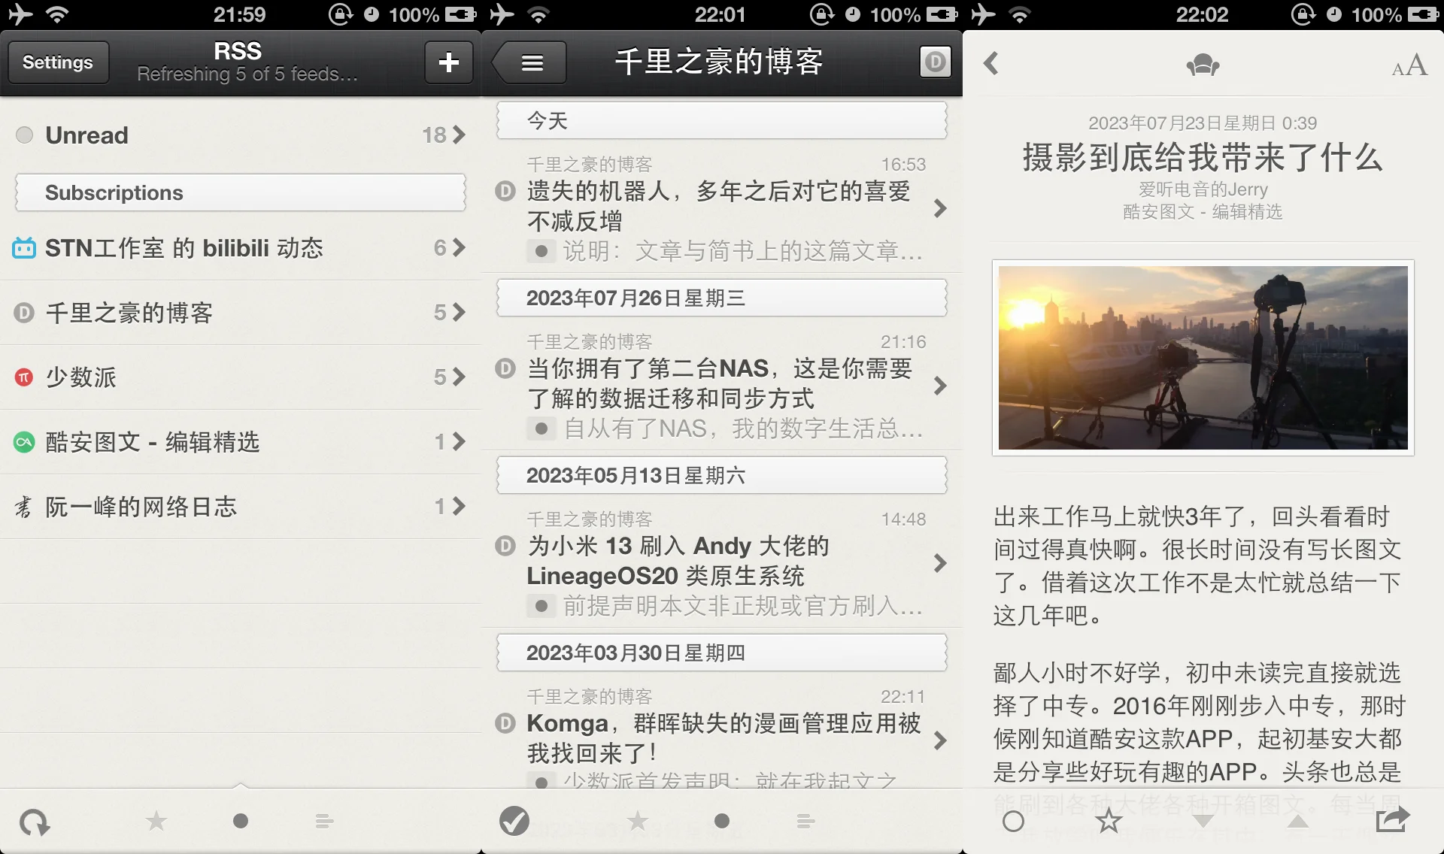The width and height of the screenshot is (1444, 854).
Task: Tap the checkmark mark-all-read icon
Action: 514,821
